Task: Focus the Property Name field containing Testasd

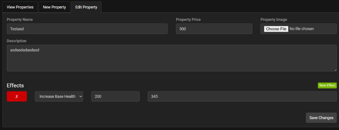Action: pos(87,29)
